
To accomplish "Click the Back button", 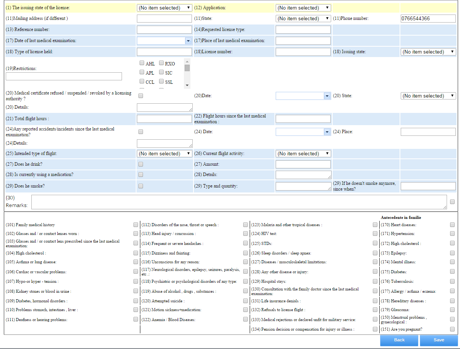I will (399, 340).
